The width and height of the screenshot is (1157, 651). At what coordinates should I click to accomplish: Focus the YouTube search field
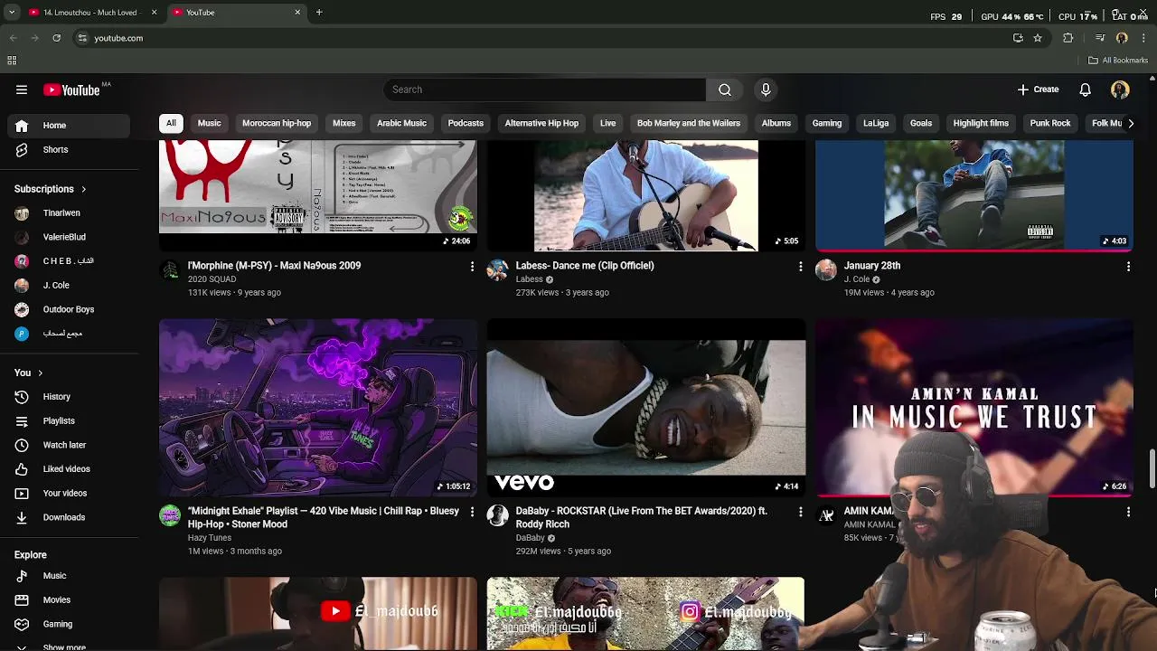[x=545, y=90]
